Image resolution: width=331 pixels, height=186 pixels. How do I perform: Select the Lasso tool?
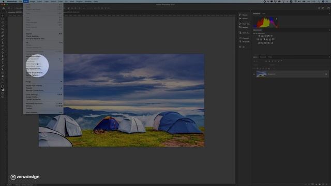click(3, 22)
